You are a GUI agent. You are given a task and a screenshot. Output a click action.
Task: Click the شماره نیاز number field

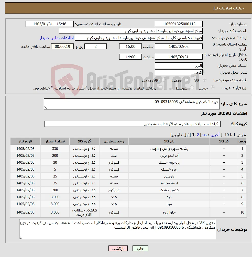[x=179, y=24]
